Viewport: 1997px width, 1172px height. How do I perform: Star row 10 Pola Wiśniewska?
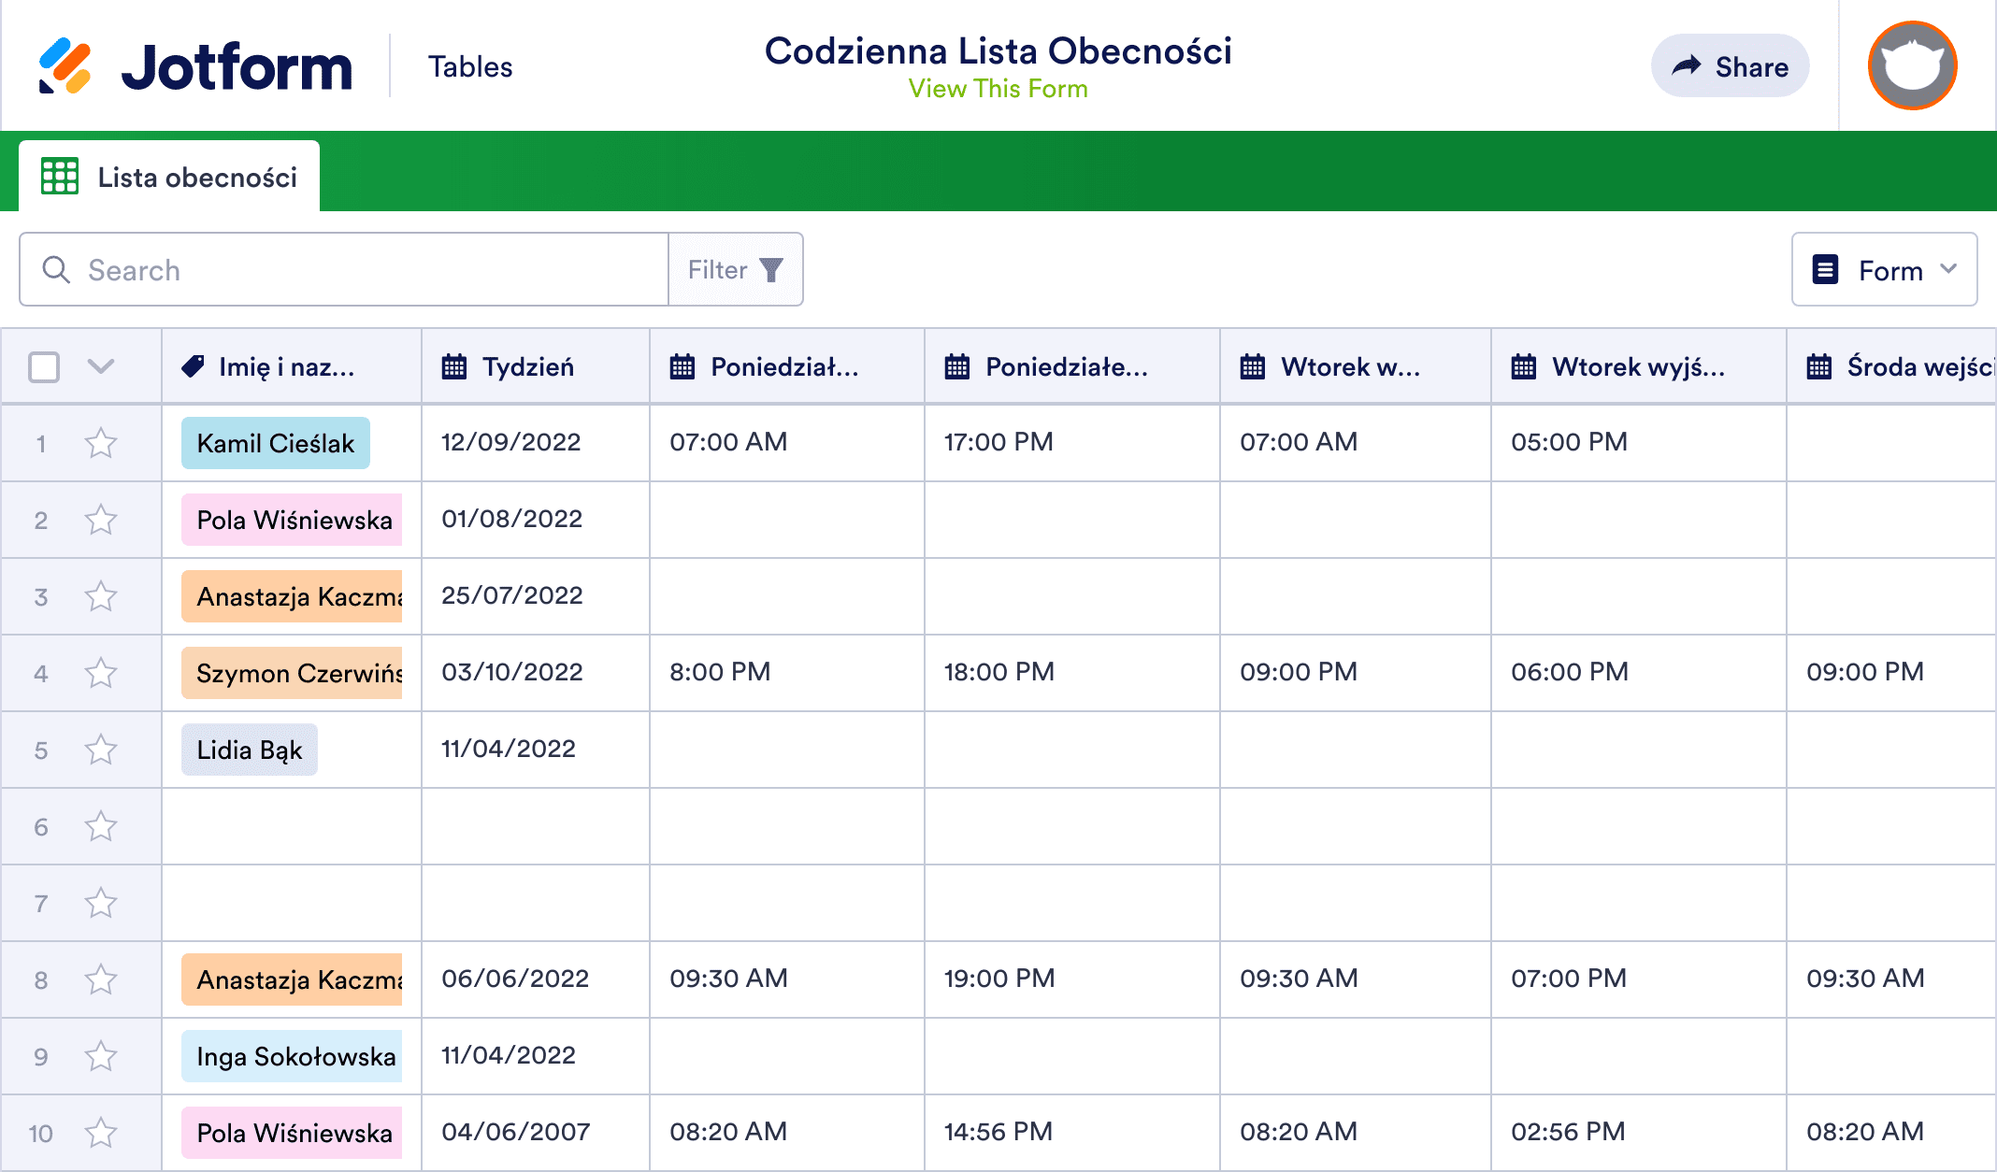coord(101,1133)
